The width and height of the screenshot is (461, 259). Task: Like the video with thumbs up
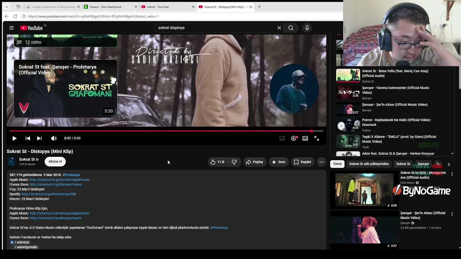[217, 162]
